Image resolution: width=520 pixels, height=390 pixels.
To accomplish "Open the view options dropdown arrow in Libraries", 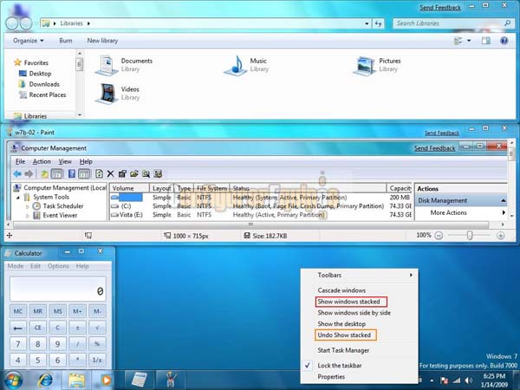I will point(469,41).
